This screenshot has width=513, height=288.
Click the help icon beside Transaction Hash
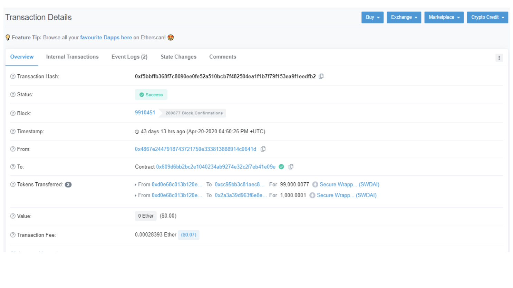click(13, 77)
